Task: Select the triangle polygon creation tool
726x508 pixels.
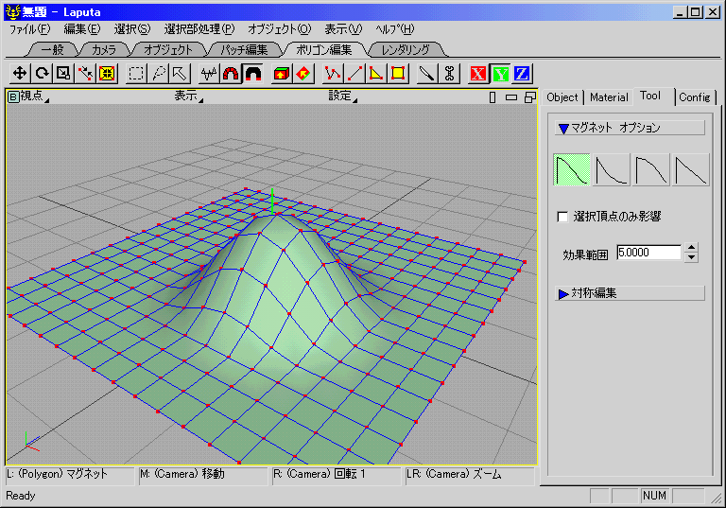Action: 376,73
